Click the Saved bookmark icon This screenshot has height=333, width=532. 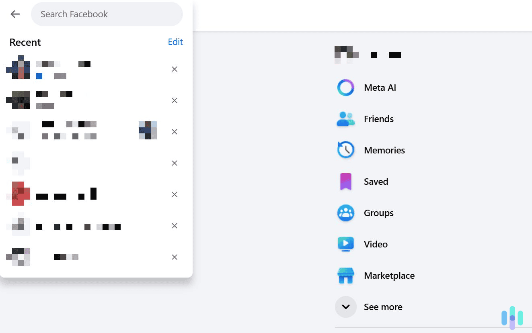click(x=345, y=181)
